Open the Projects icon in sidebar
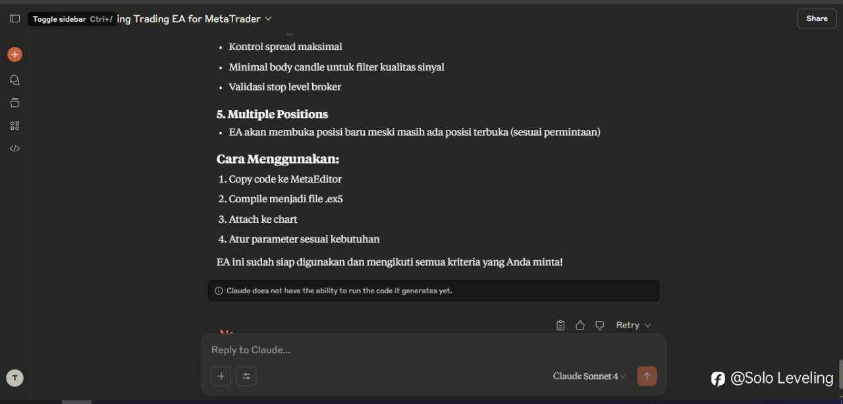This screenshot has height=404, width=843. pos(14,103)
